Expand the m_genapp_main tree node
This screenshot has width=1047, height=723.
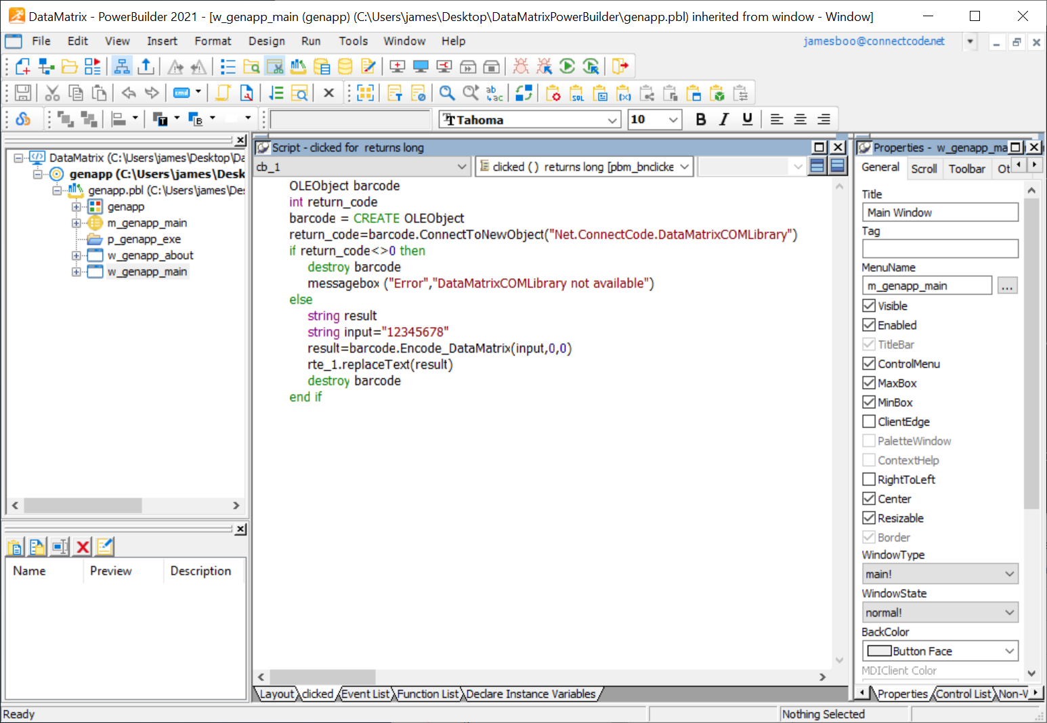click(77, 223)
